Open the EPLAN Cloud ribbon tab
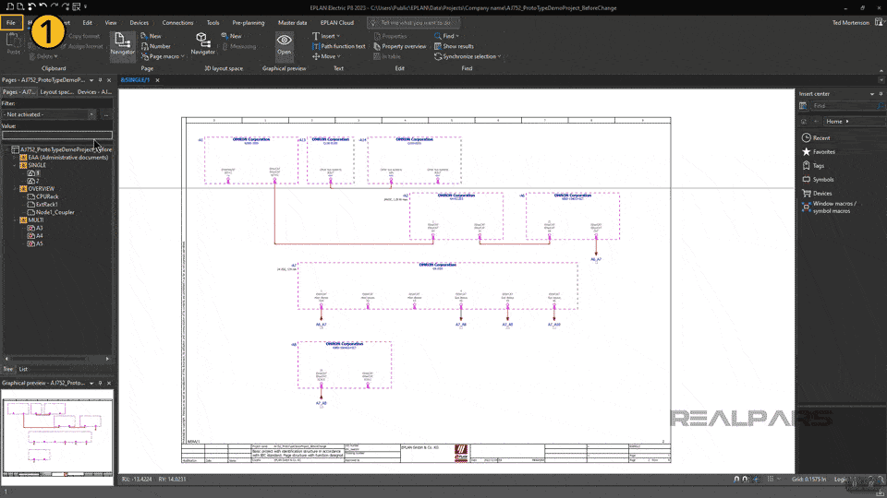 337,22
